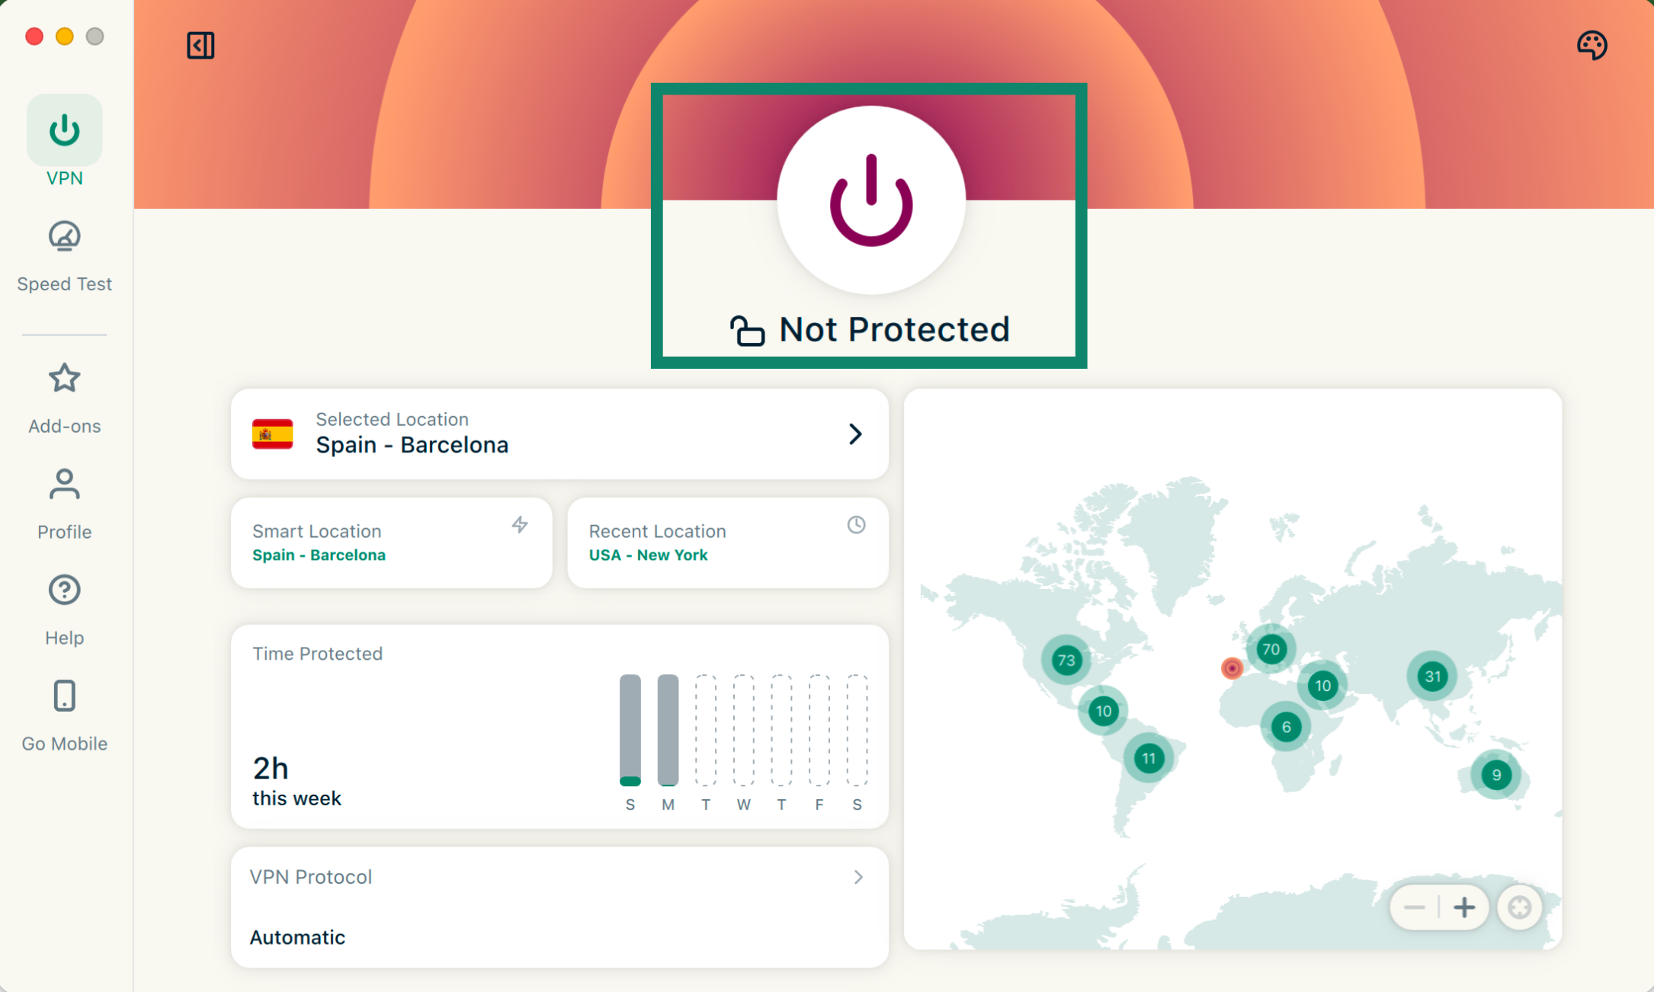The width and height of the screenshot is (1654, 992).
Task: Open the Speed Test gauge icon
Action: 64,237
